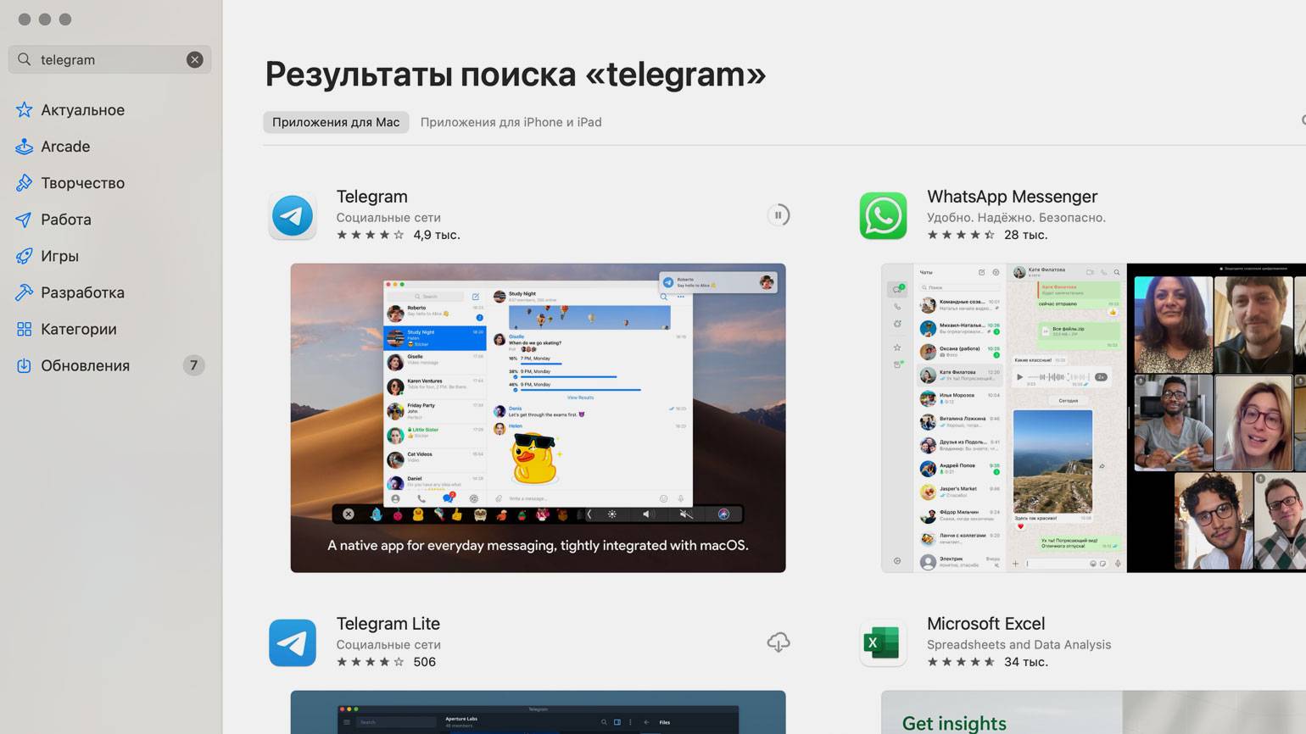
Task: Click the Результаты поиска «telegram» heading
Action: pyautogui.click(x=515, y=75)
